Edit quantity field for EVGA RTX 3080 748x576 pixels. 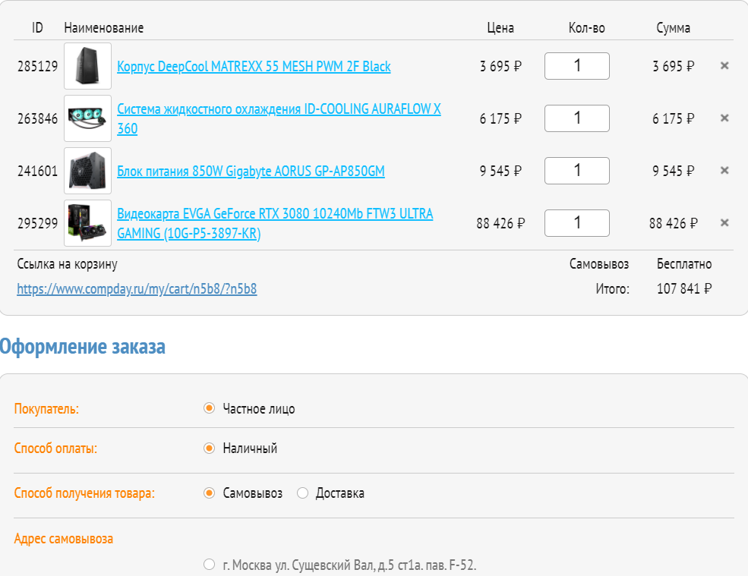(x=576, y=223)
